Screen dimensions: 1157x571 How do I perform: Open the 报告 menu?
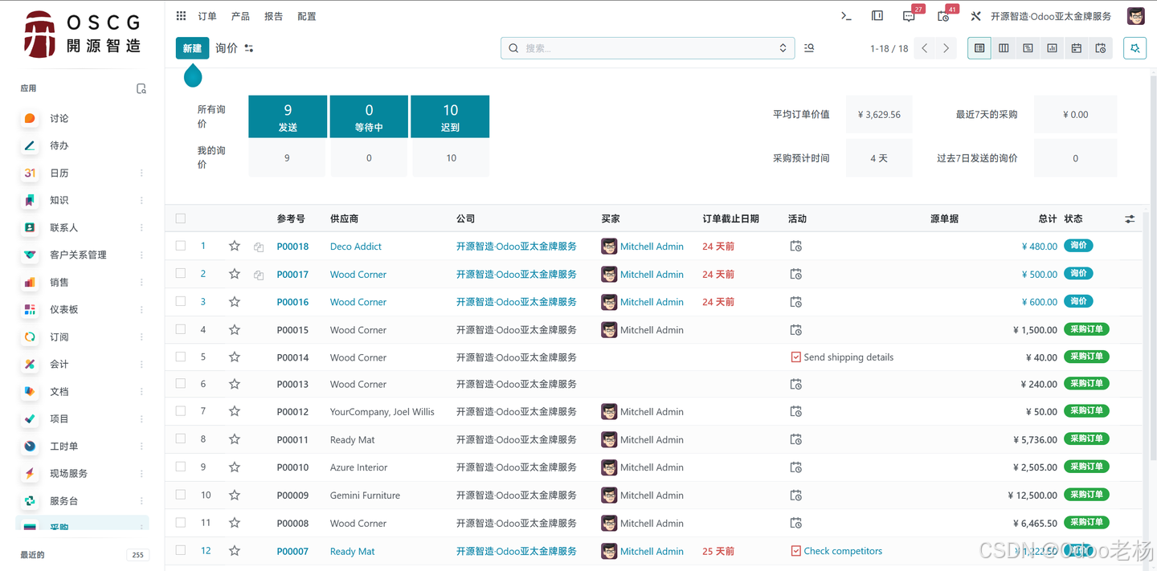click(274, 16)
